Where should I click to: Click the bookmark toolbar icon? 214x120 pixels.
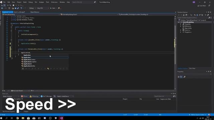click(x=13, y=5)
